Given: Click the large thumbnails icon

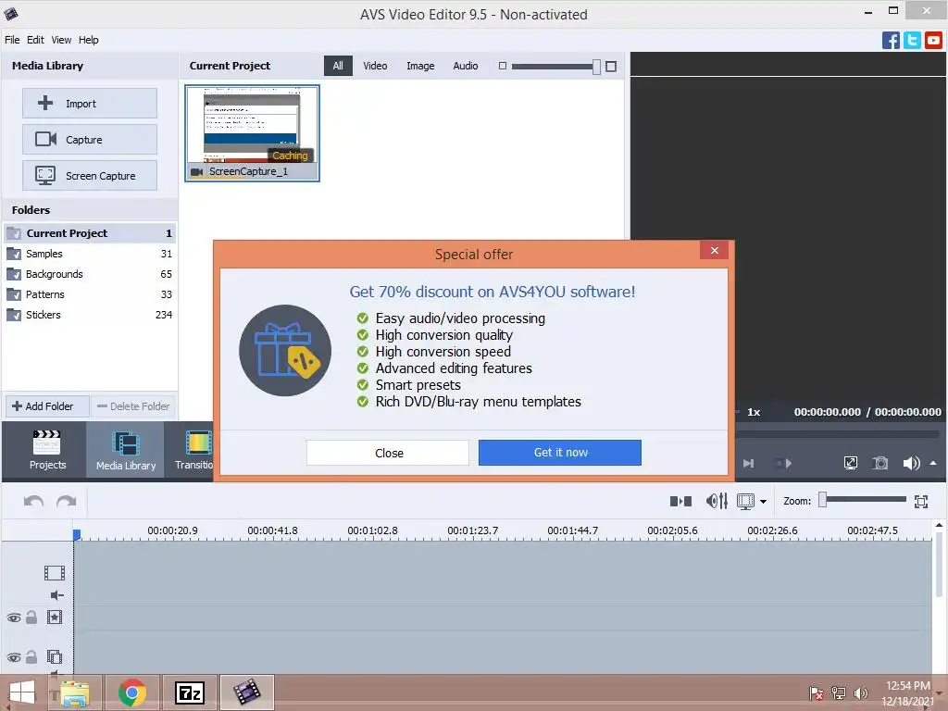Looking at the screenshot, I should coord(611,67).
